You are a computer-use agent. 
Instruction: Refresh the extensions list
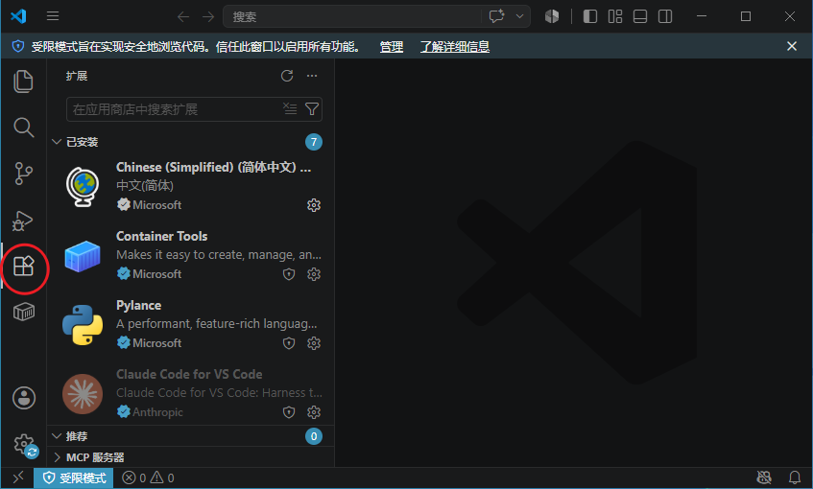point(287,76)
